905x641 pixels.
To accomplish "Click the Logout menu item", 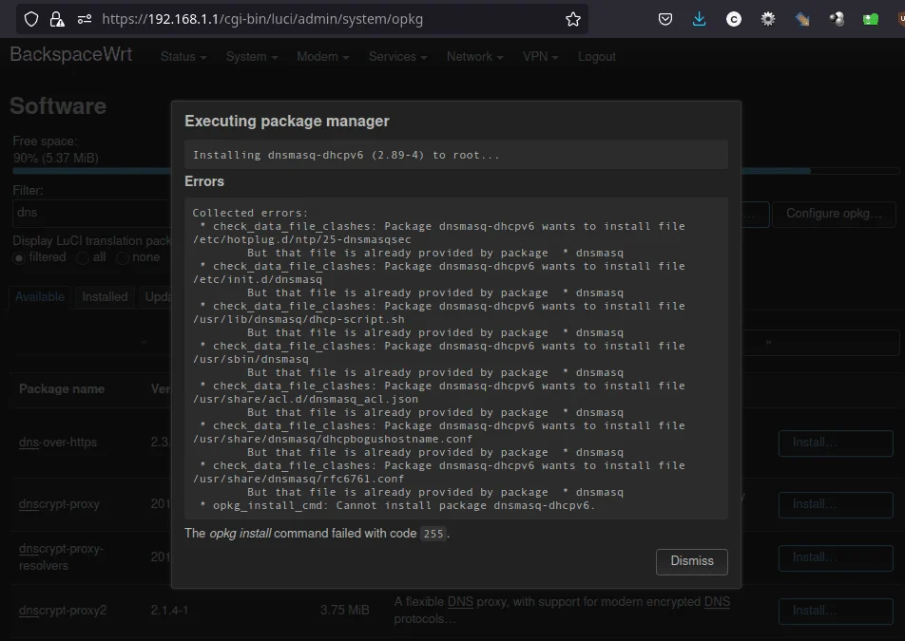I will pyautogui.click(x=597, y=56).
